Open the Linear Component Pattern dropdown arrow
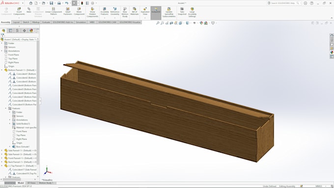Viewport: 334px width, 188px height. [x=54, y=18]
